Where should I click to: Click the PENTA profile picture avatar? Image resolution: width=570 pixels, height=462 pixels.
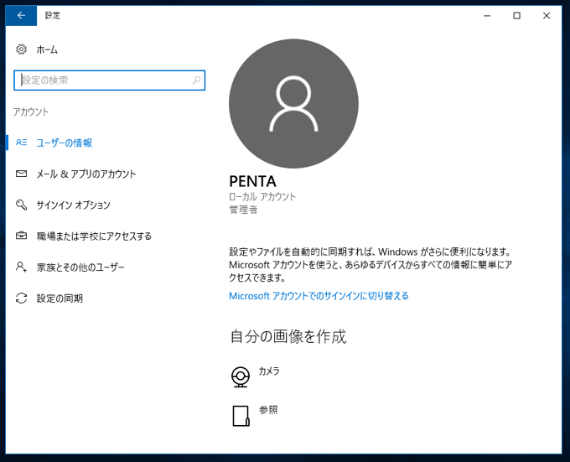click(x=293, y=103)
